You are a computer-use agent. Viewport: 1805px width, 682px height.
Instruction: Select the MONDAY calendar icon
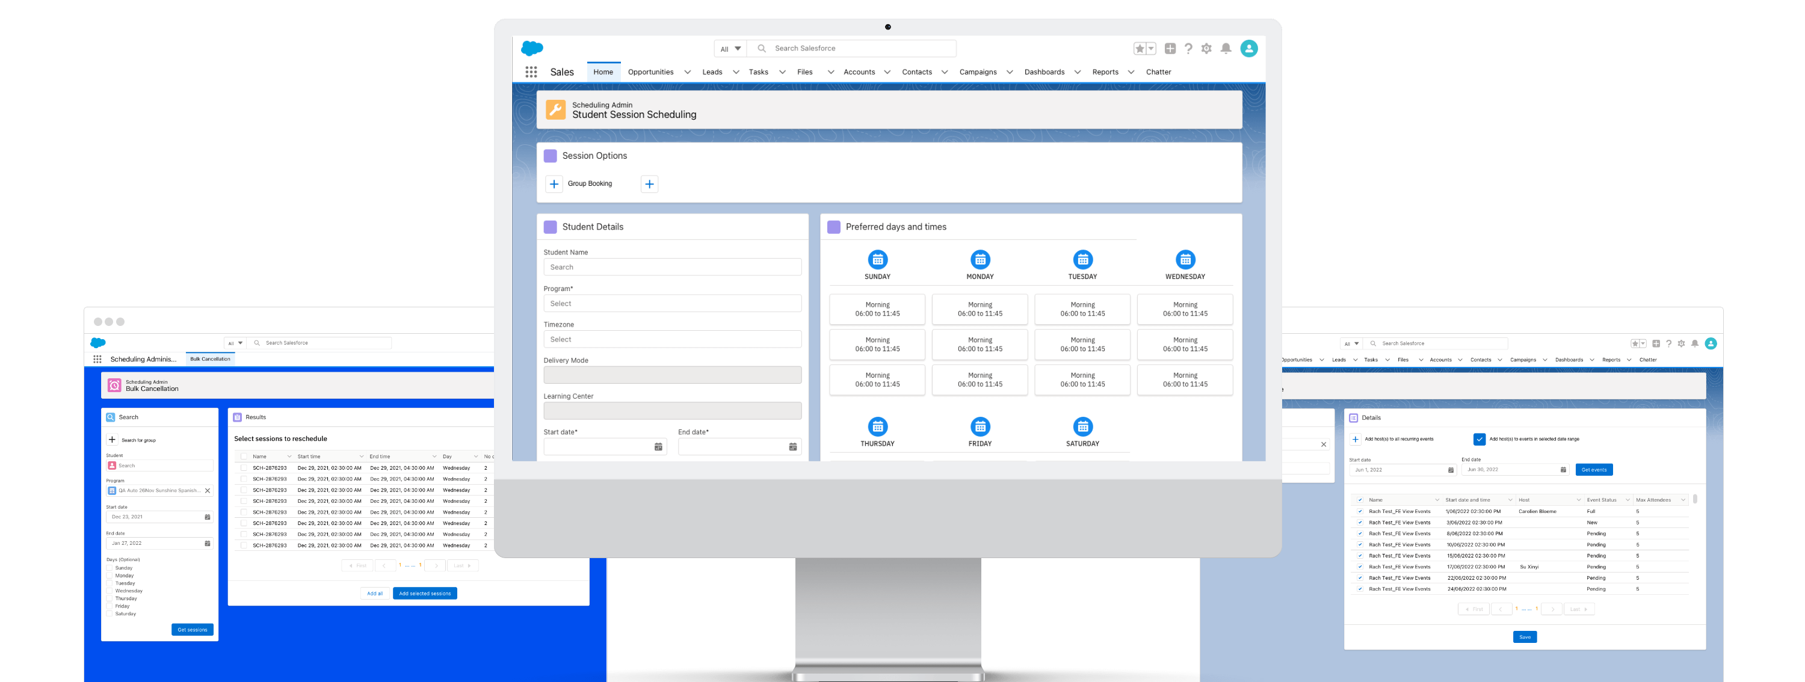point(980,260)
